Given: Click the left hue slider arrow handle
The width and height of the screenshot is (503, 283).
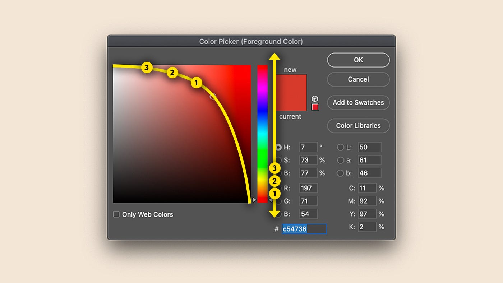Looking at the screenshot, I should click(254, 200).
